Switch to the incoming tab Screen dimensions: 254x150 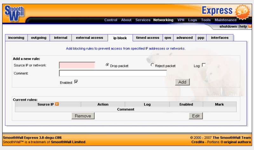coord(16,38)
